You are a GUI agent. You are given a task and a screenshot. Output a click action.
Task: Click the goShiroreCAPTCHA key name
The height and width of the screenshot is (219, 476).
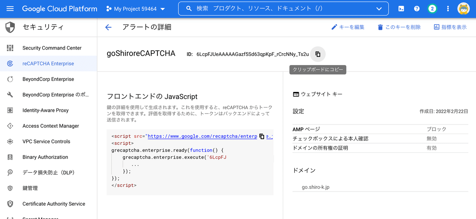[x=141, y=54]
